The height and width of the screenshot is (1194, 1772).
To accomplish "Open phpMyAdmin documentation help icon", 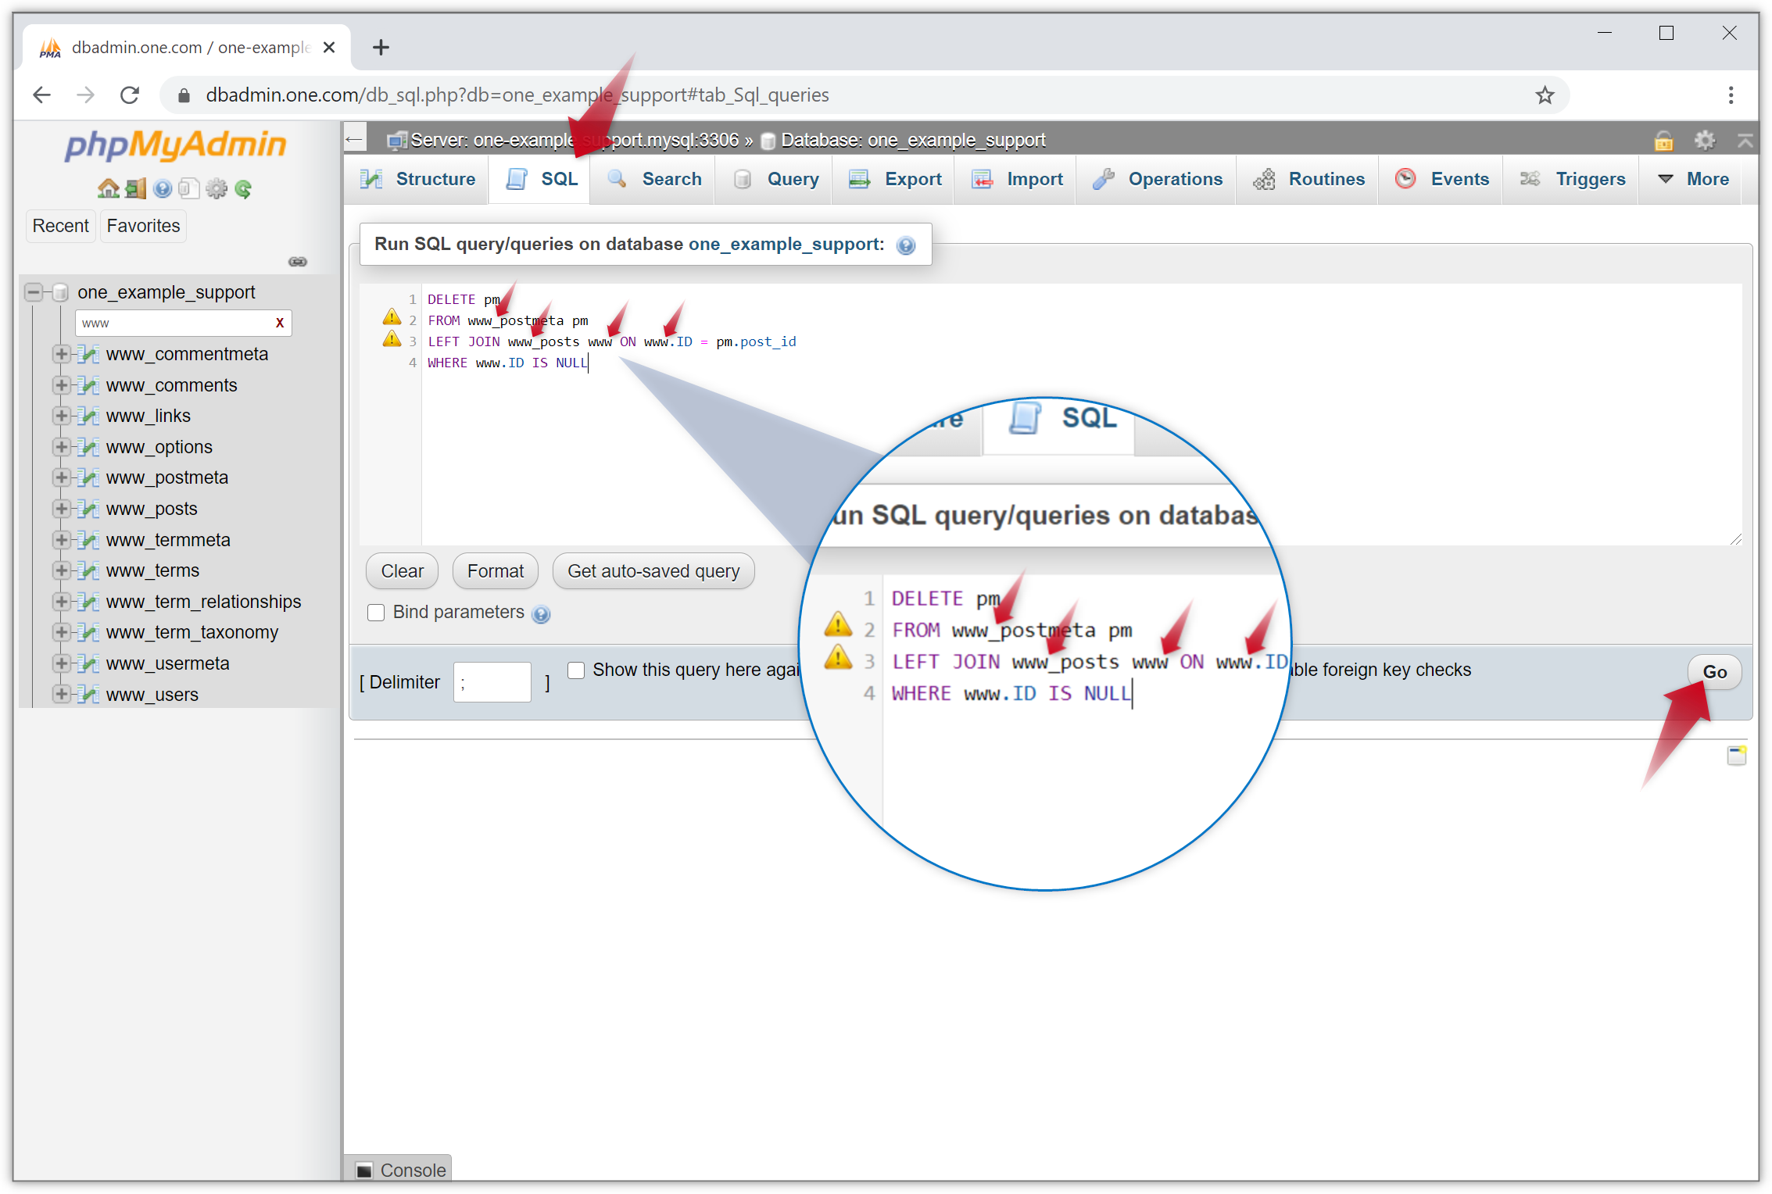I will pos(163,188).
